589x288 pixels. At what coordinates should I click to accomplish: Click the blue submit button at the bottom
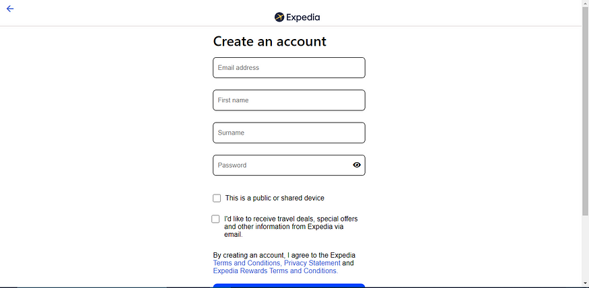(x=289, y=285)
